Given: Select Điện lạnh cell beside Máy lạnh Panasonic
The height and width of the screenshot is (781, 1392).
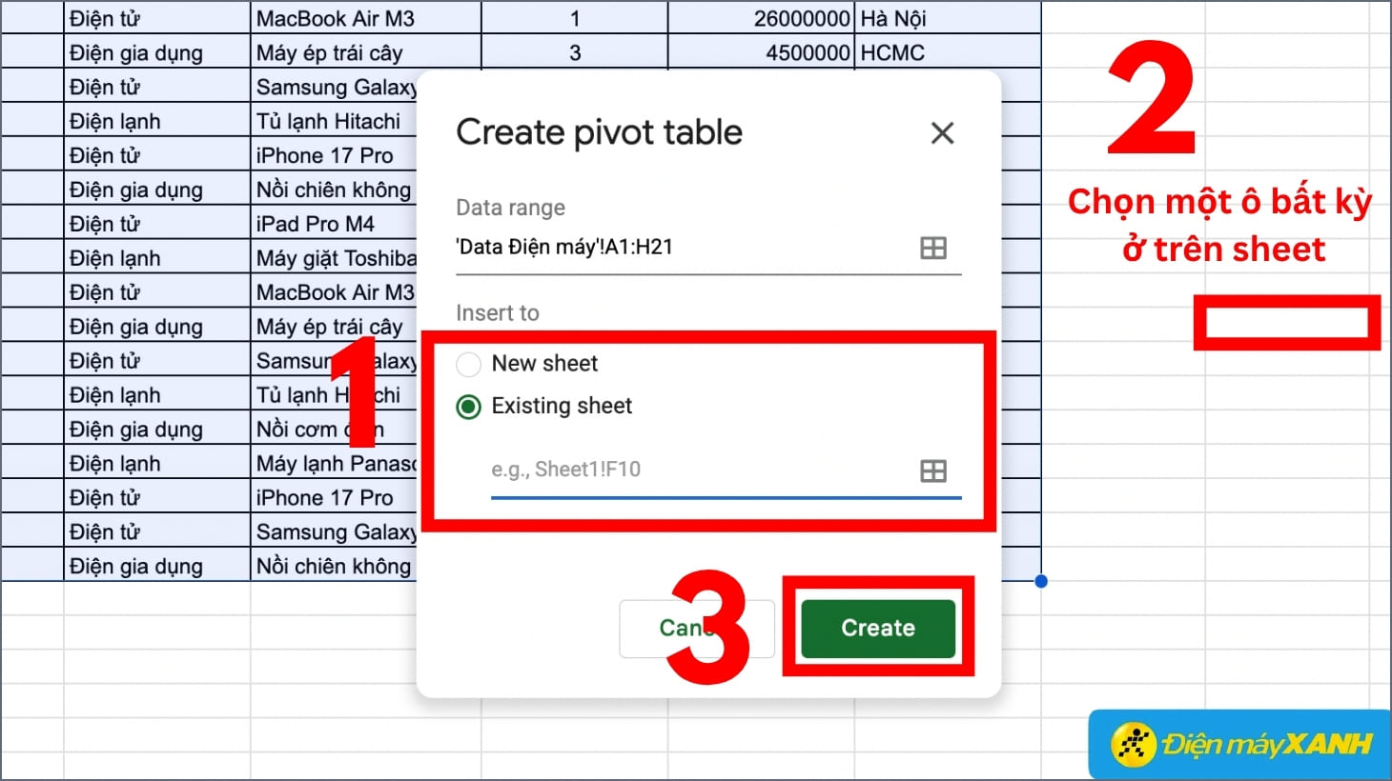Looking at the screenshot, I should 156,464.
